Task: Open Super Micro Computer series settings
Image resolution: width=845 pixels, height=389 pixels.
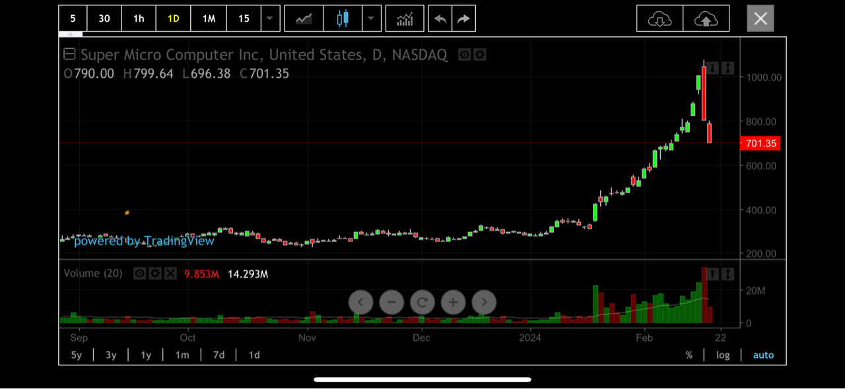Action: point(480,55)
